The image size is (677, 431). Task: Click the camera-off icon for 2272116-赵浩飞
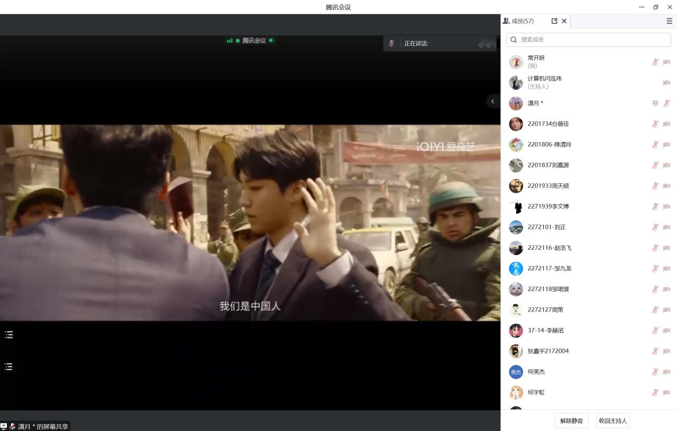tap(666, 248)
